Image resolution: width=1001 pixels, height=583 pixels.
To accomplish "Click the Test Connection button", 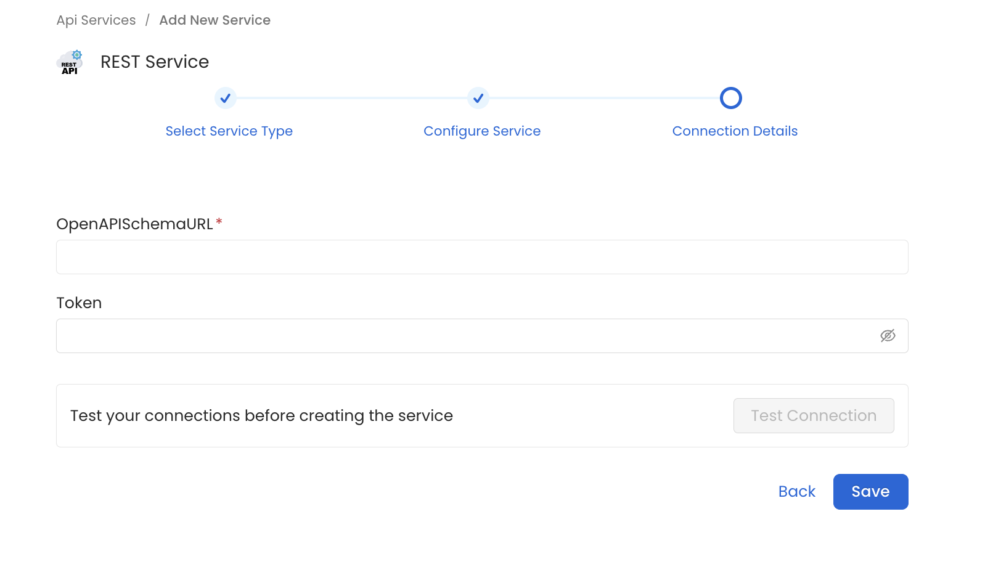I will [x=814, y=415].
